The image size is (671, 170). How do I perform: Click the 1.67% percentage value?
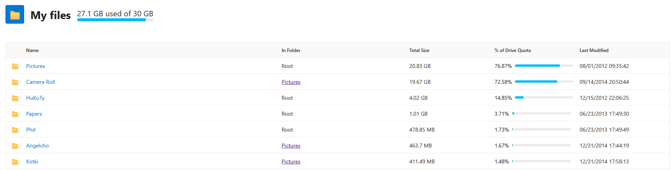(502, 146)
